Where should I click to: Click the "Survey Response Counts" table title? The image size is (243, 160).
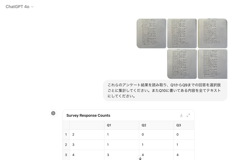88,116
